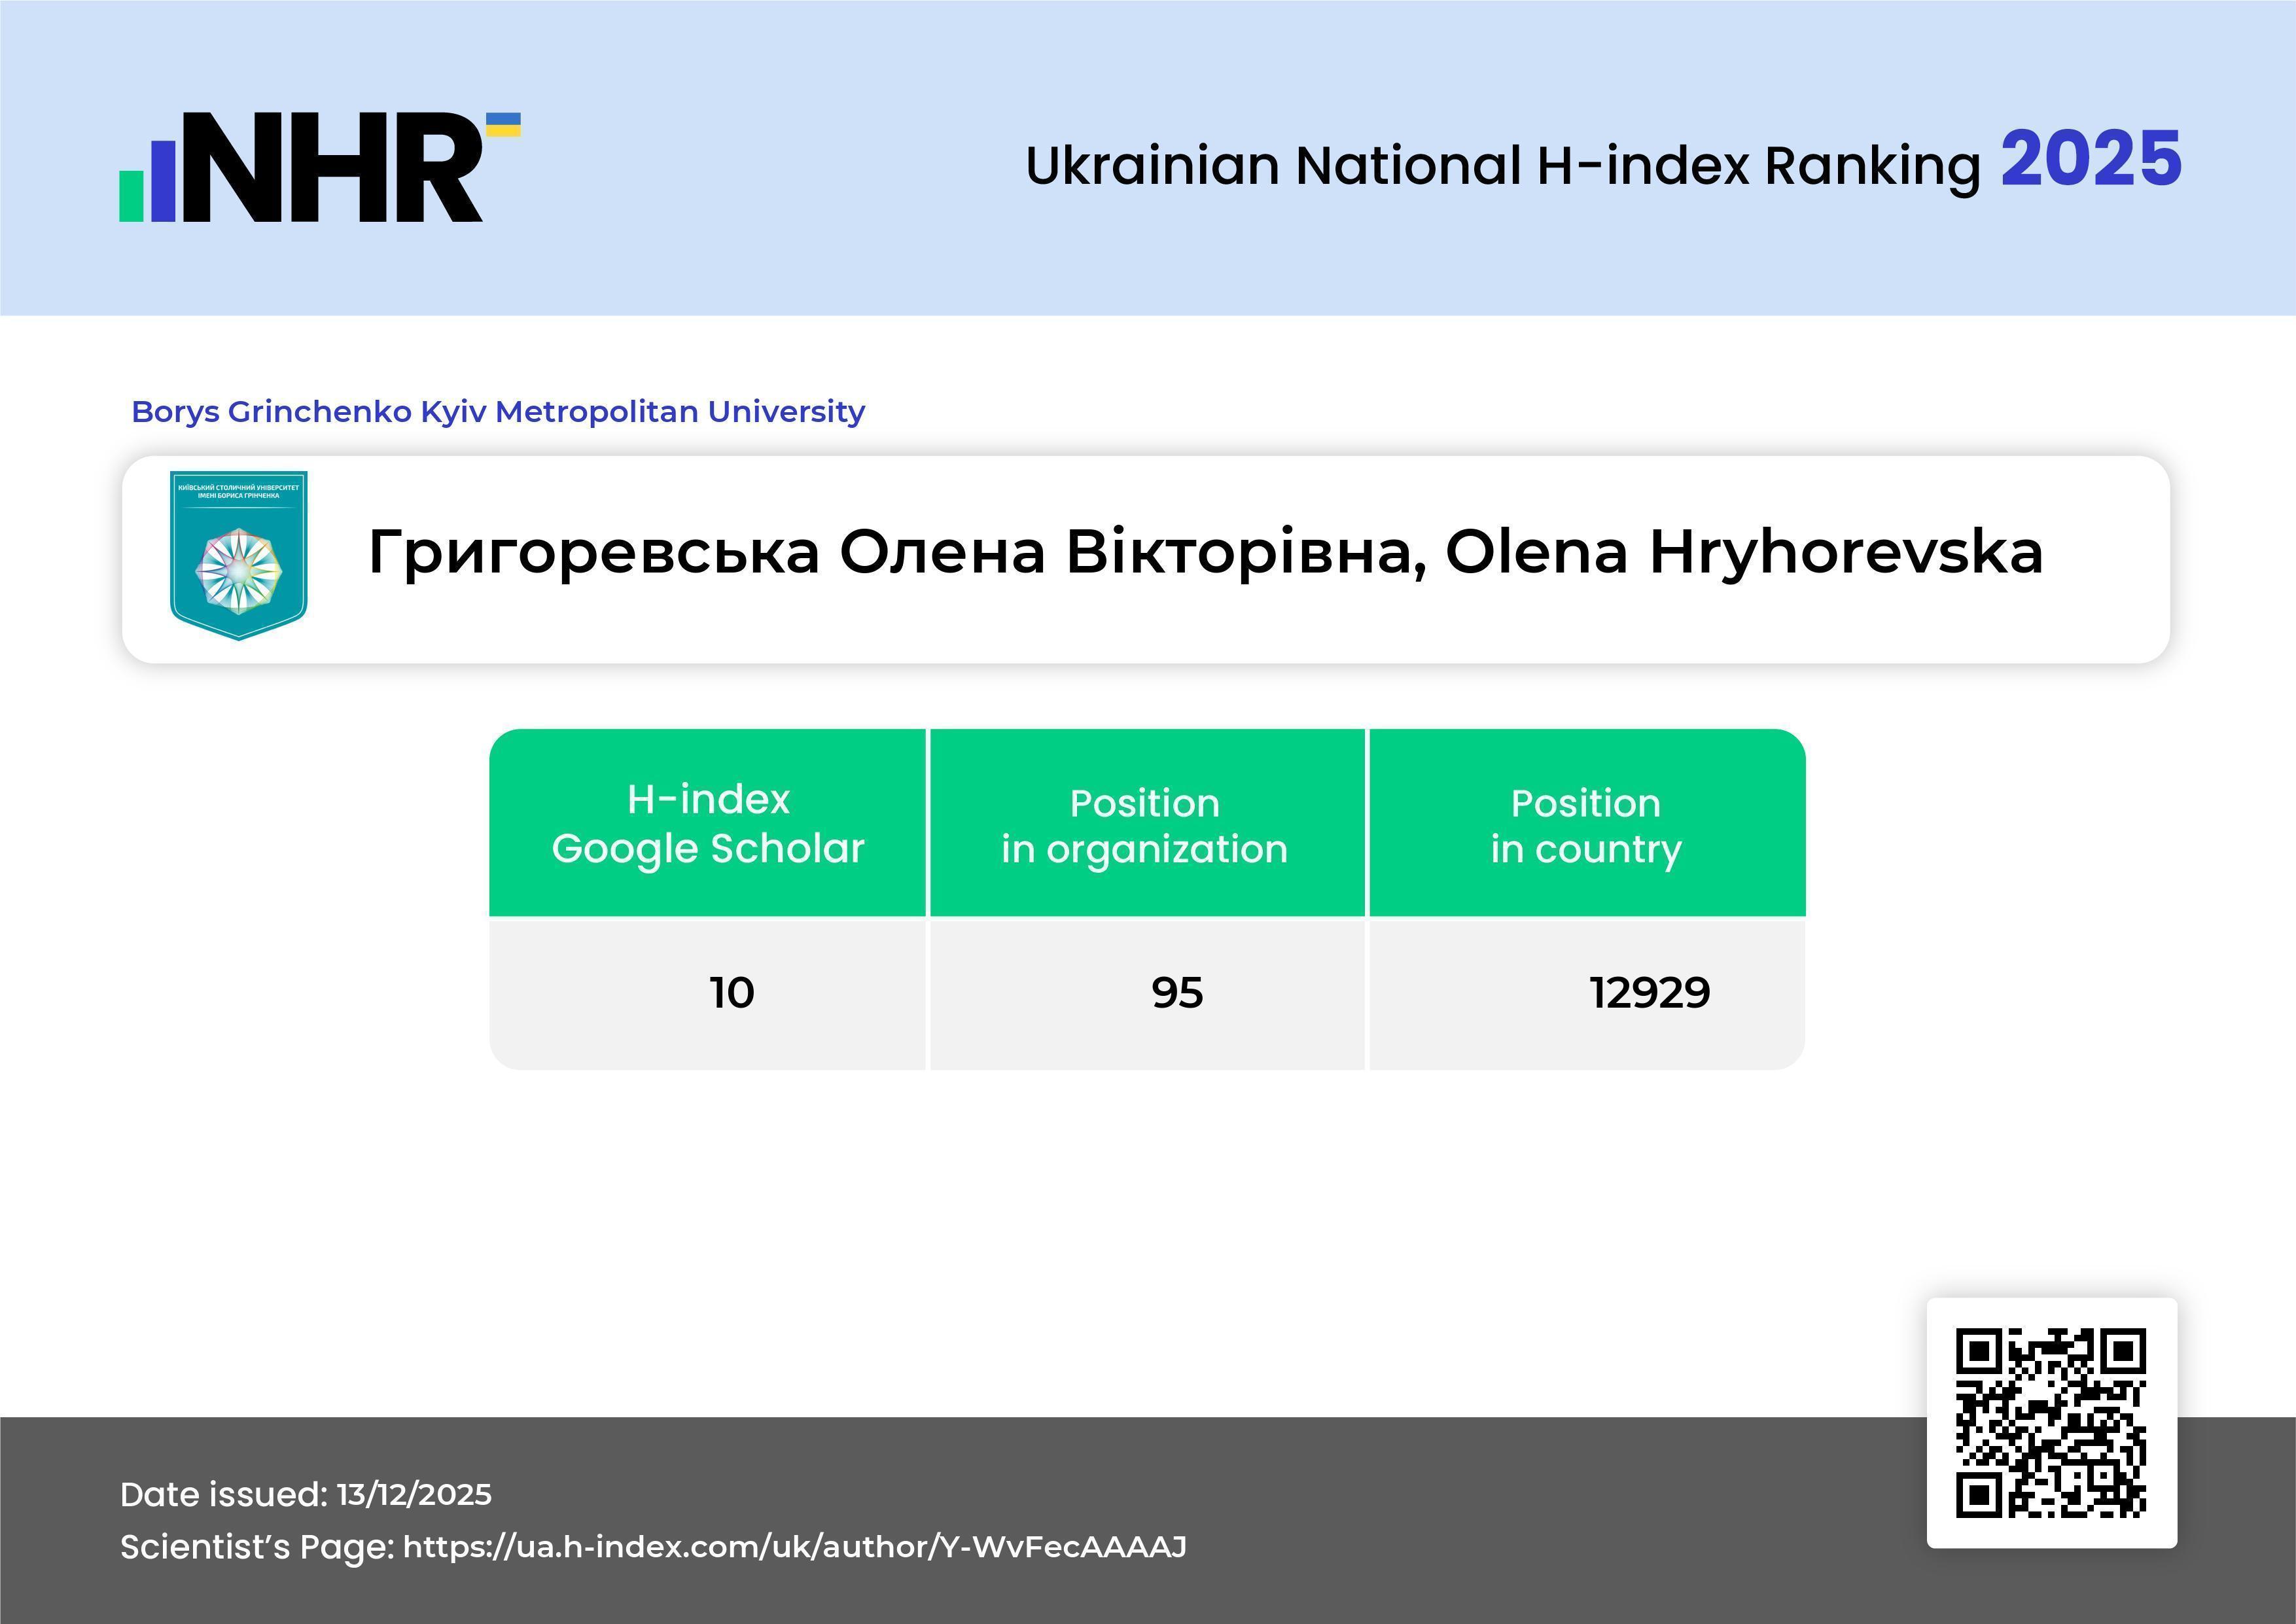Click the Position in country header
This screenshot has height=1624, width=2296.
coord(1586,825)
